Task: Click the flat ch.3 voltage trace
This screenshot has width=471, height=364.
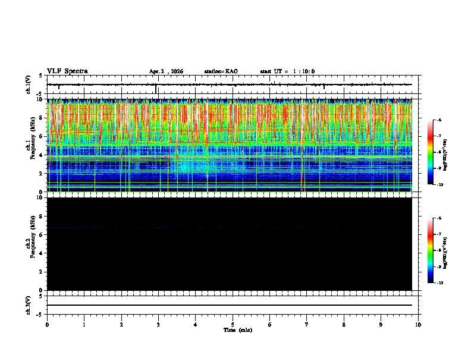Action: tap(229, 305)
